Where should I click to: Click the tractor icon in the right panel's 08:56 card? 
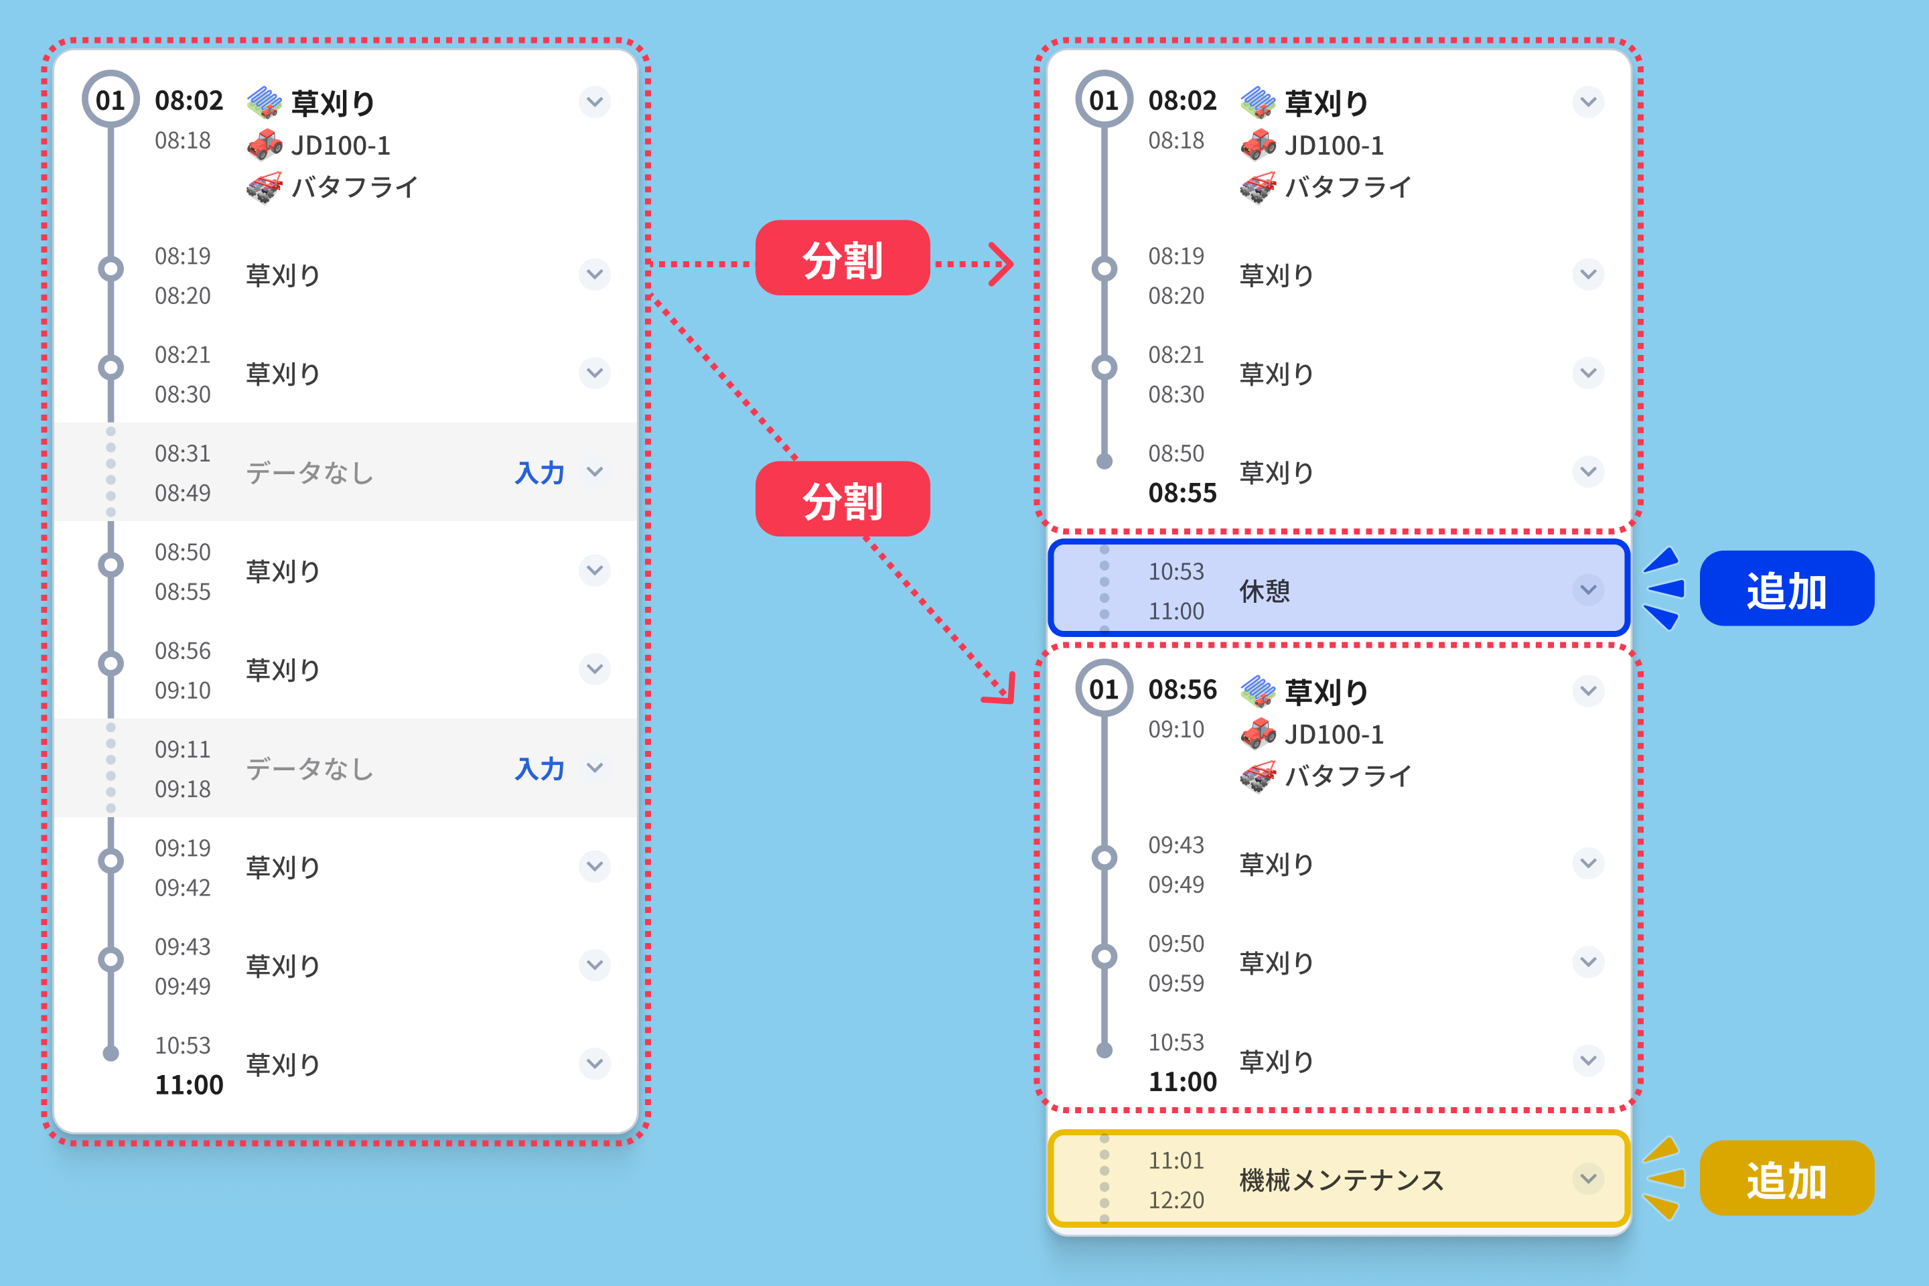click(1257, 733)
